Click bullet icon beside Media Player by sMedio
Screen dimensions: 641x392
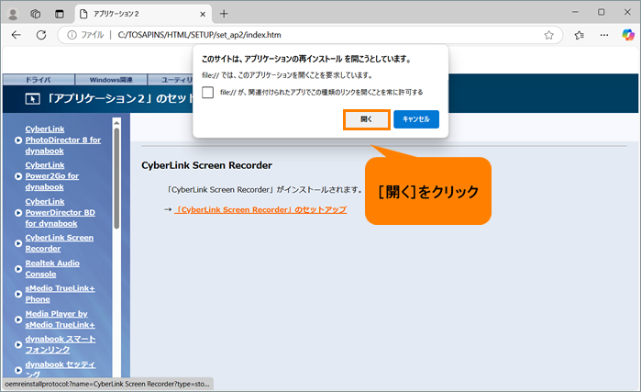coord(18,319)
